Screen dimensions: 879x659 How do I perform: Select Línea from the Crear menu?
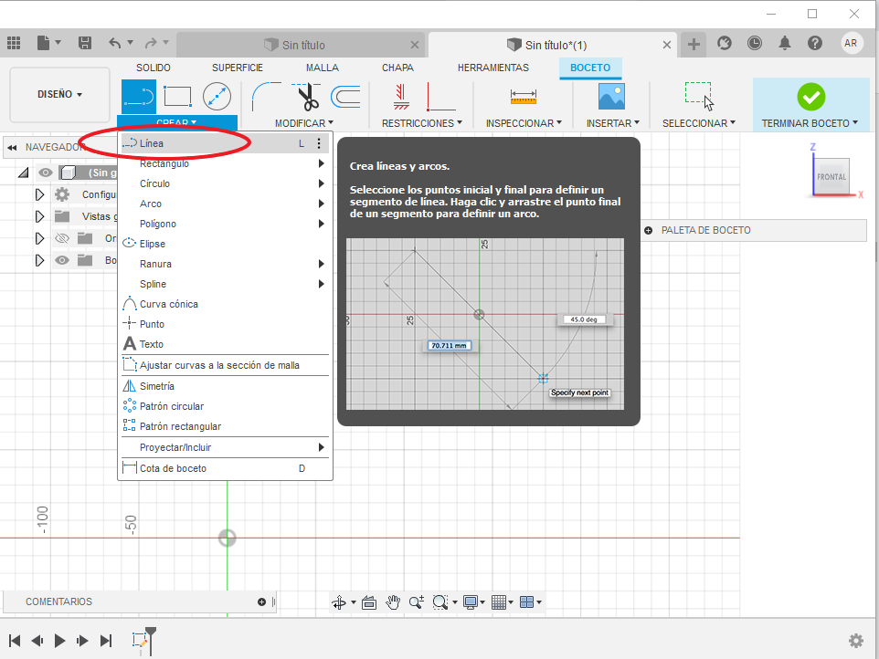(x=225, y=143)
